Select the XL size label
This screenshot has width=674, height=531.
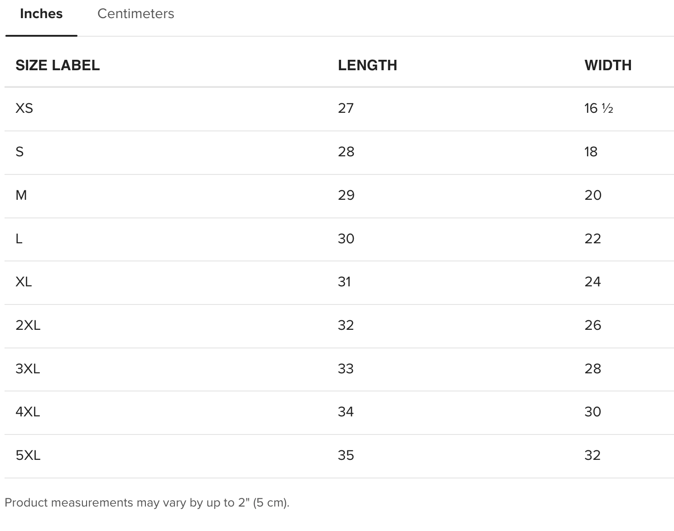tap(24, 282)
